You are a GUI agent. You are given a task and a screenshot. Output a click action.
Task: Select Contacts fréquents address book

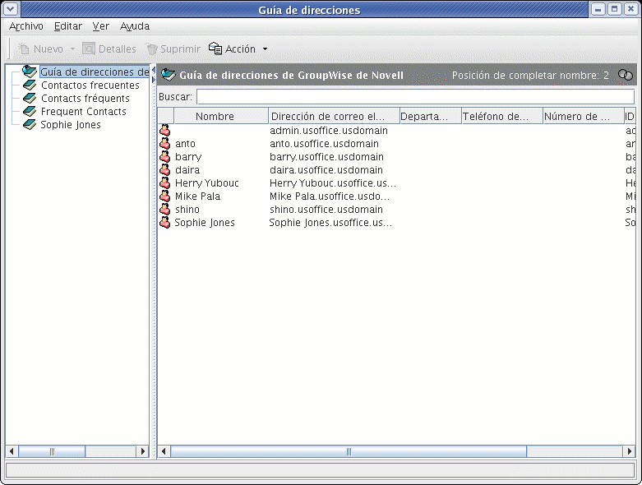tap(85, 98)
